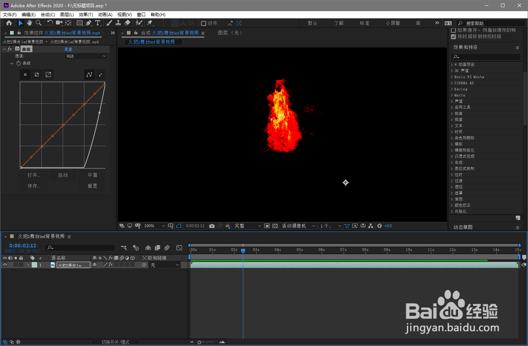Image resolution: width=528 pixels, height=346 pixels.
Task: Open the 窗口 menu
Action: [x=141, y=15]
